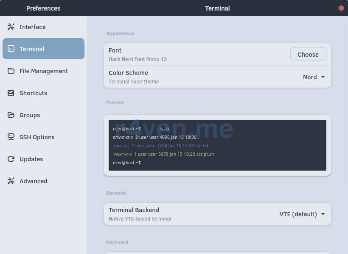Switch to the SSH Options section
The height and width of the screenshot is (254, 348).
pyautogui.click(x=37, y=137)
